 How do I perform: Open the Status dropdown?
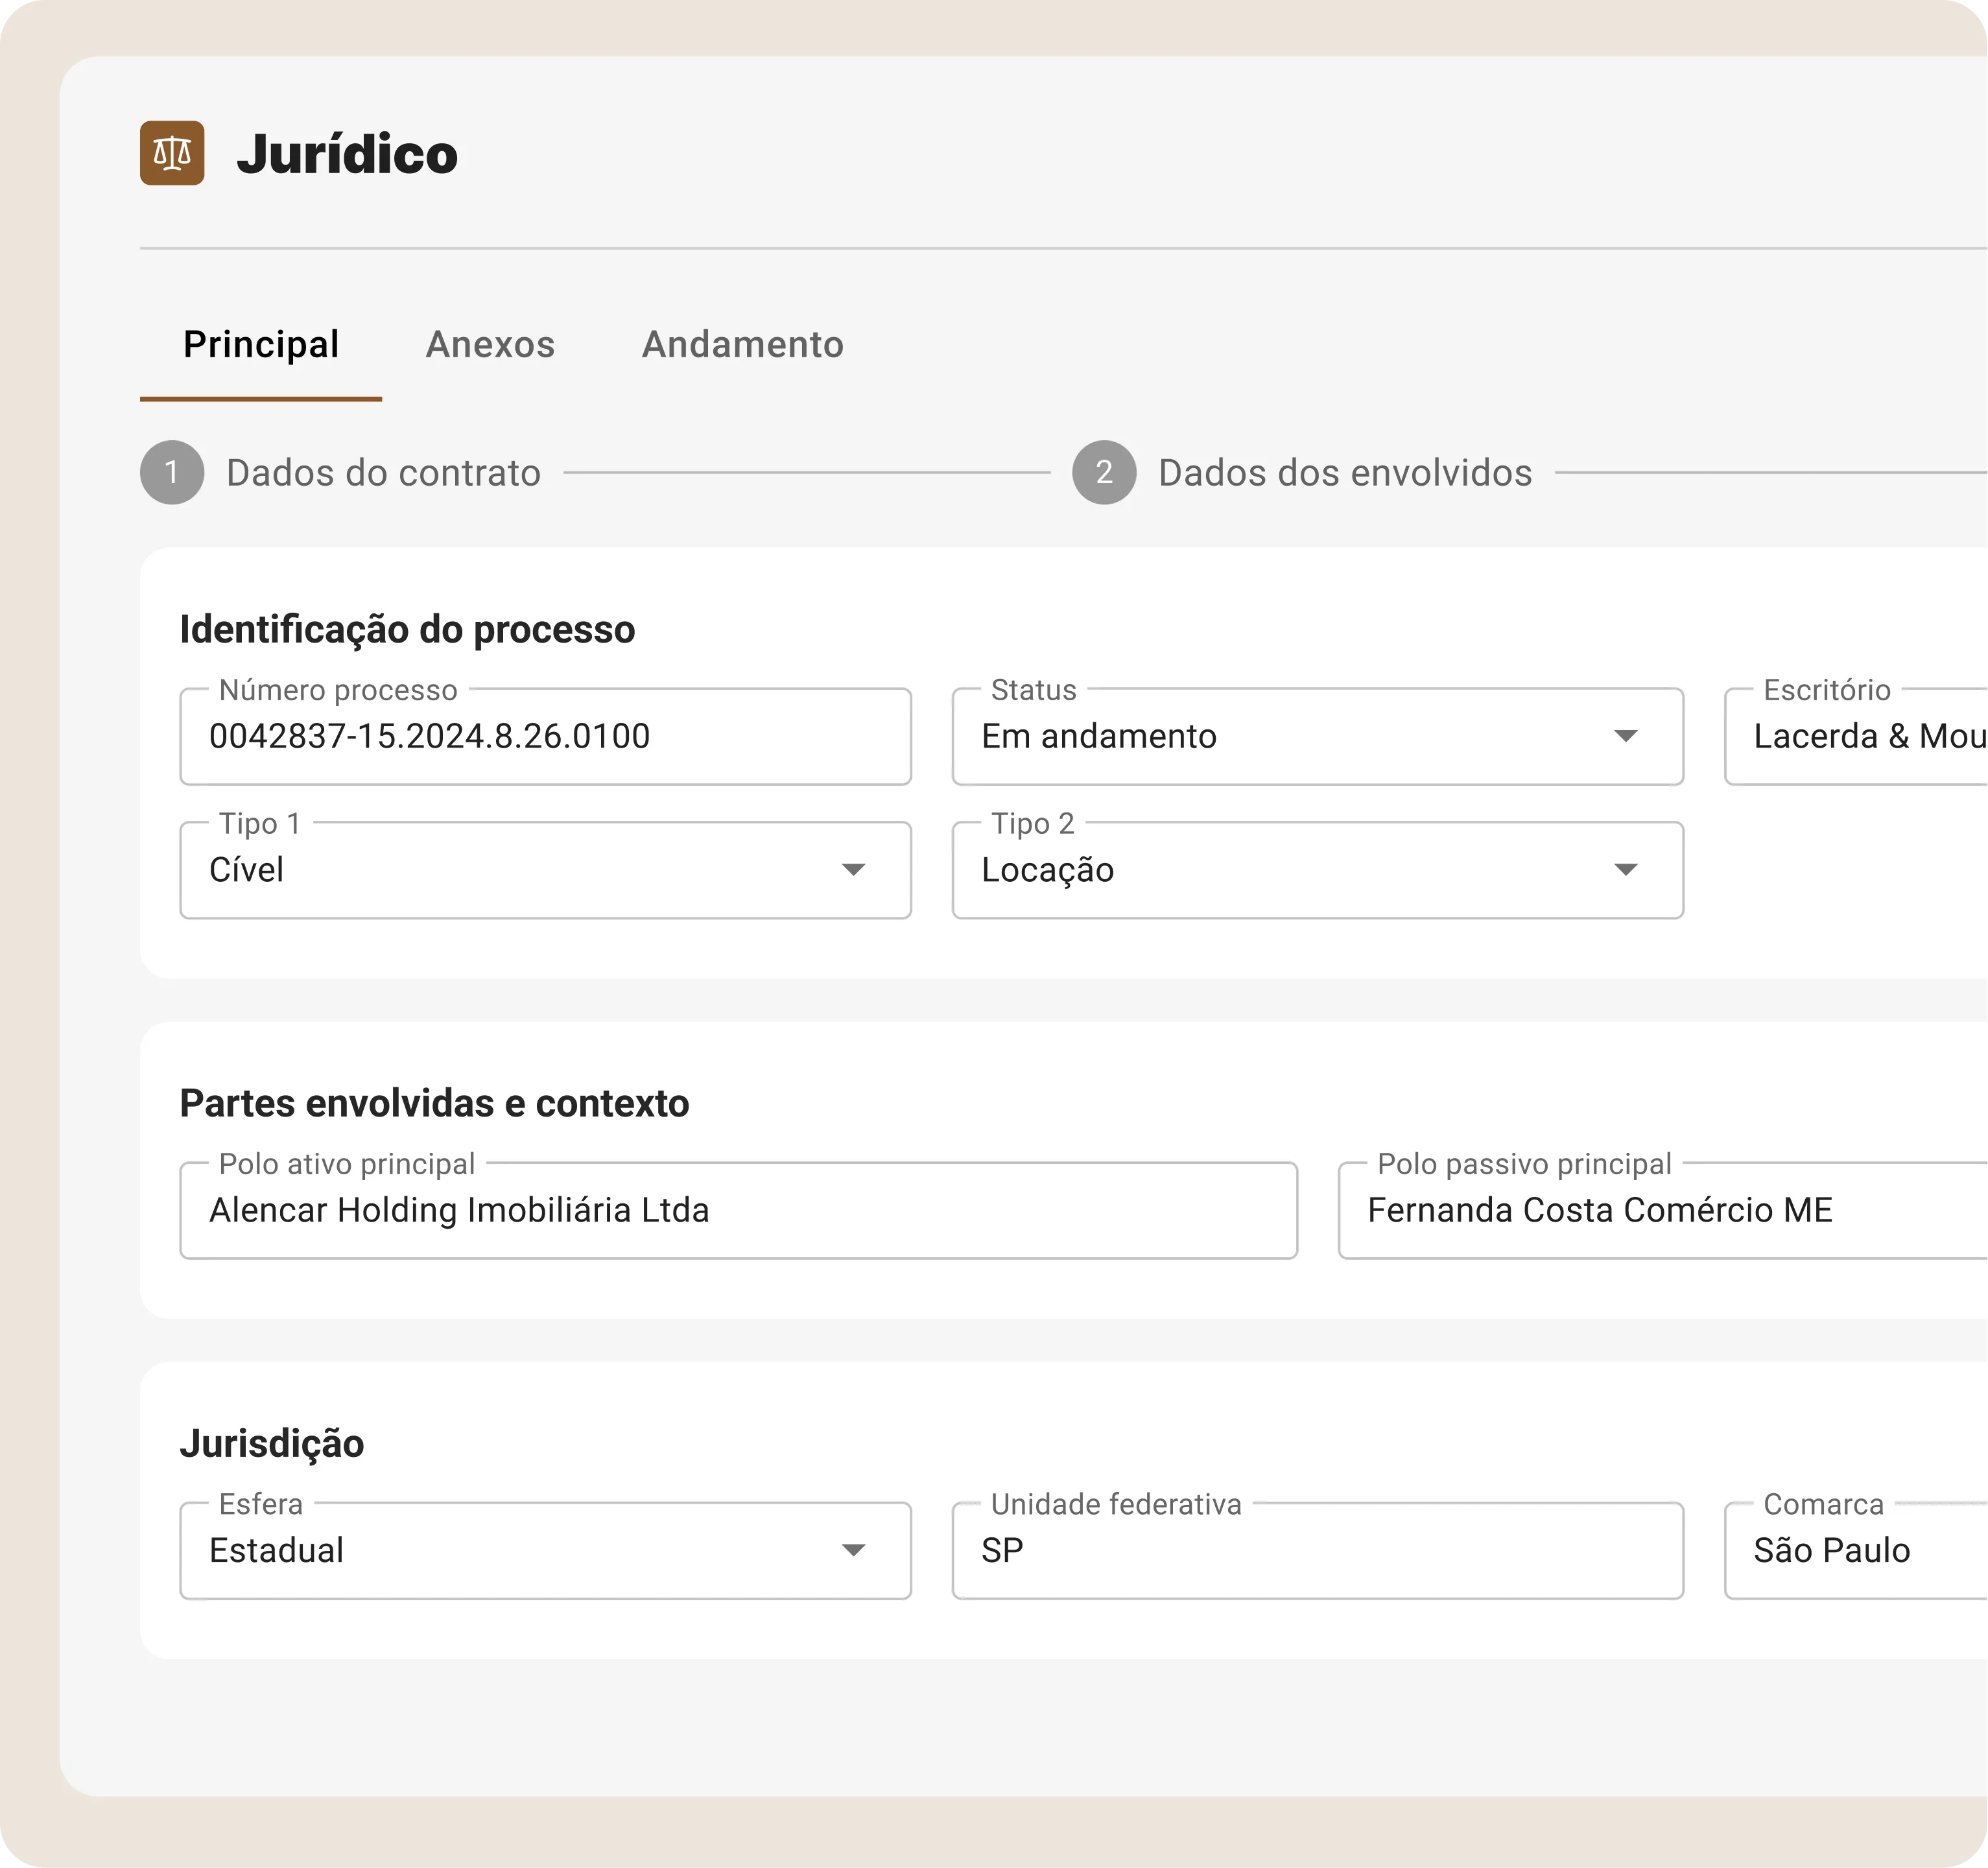tap(1318, 737)
